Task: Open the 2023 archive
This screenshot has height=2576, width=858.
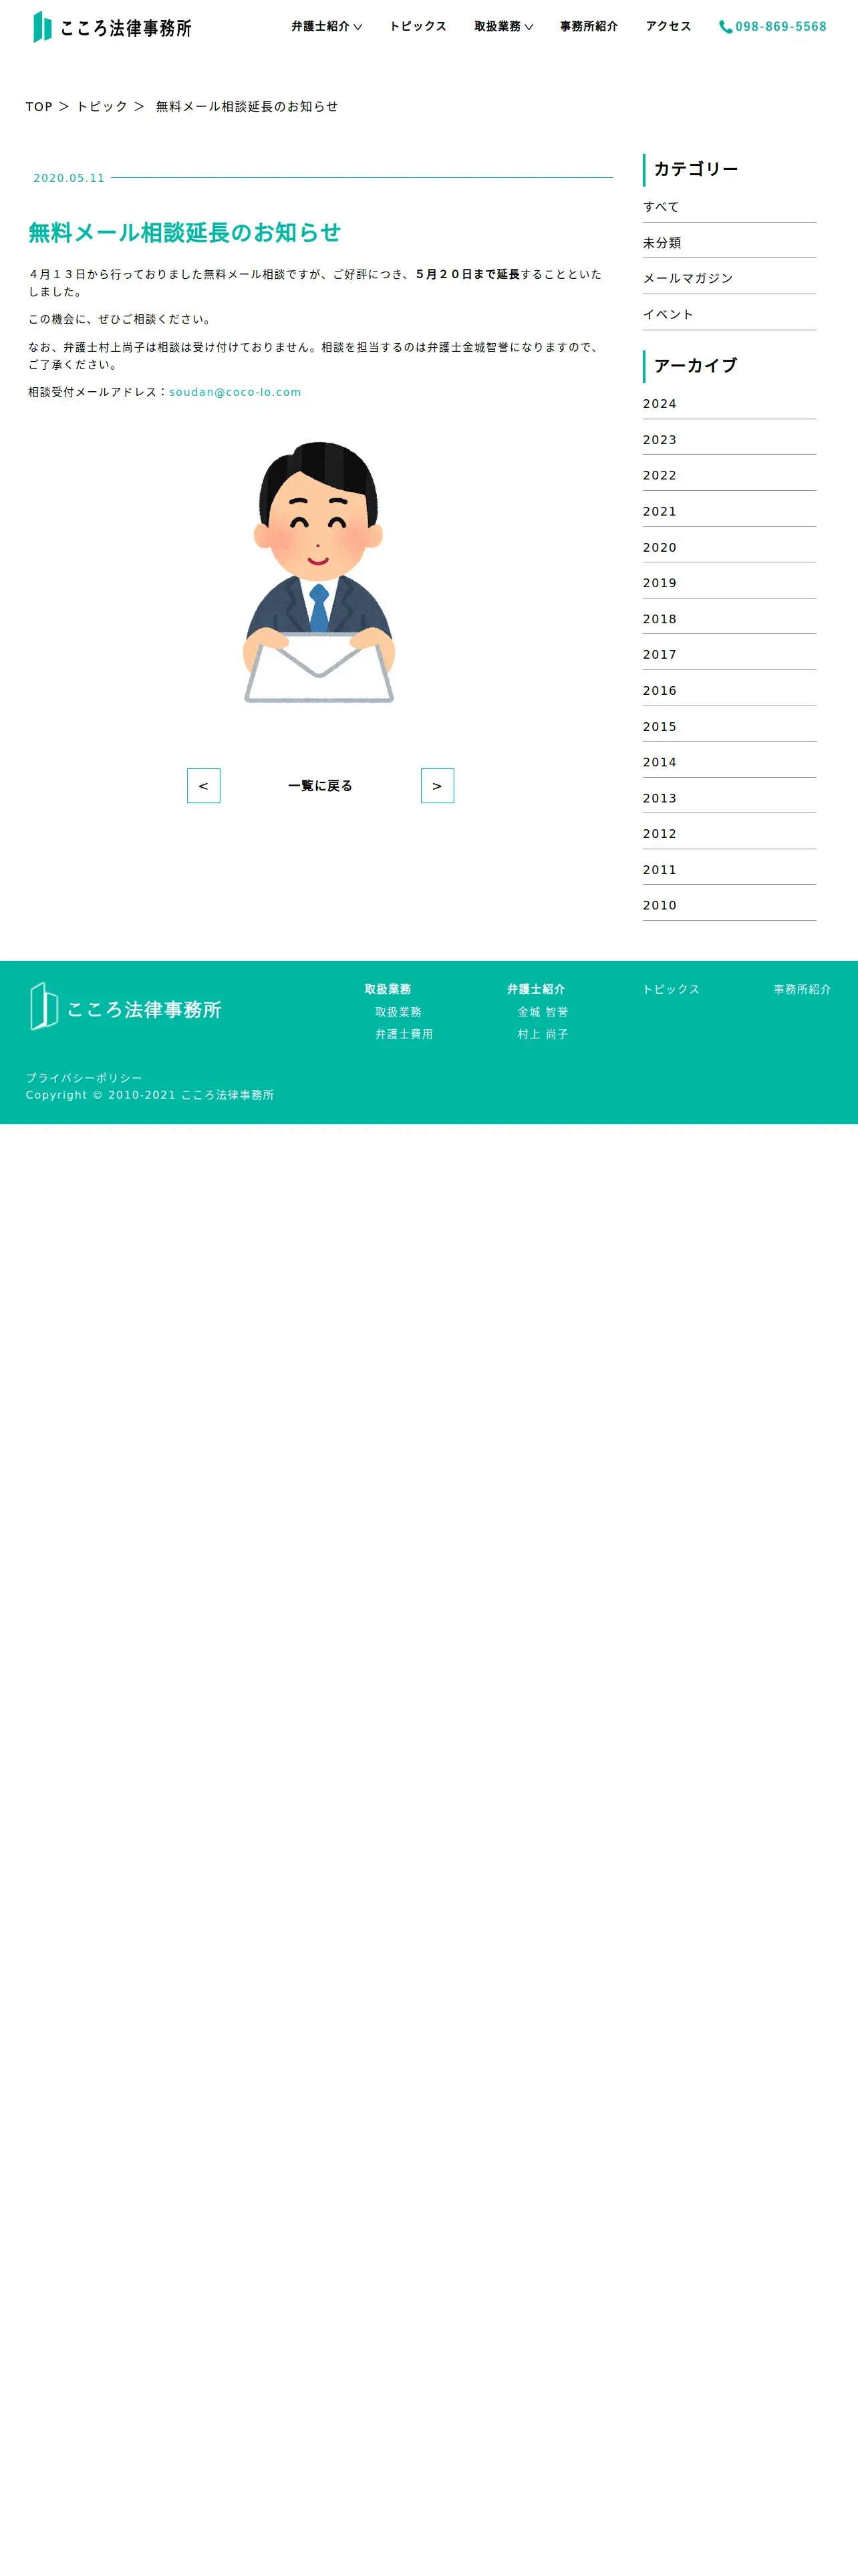Action: [x=729, y=440]
